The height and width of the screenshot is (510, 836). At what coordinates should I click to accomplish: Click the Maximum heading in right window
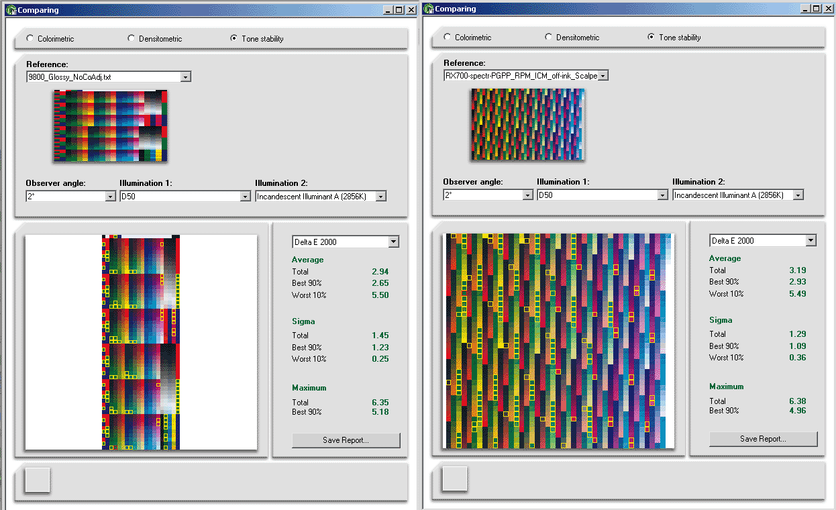click(x=727, y=387)
